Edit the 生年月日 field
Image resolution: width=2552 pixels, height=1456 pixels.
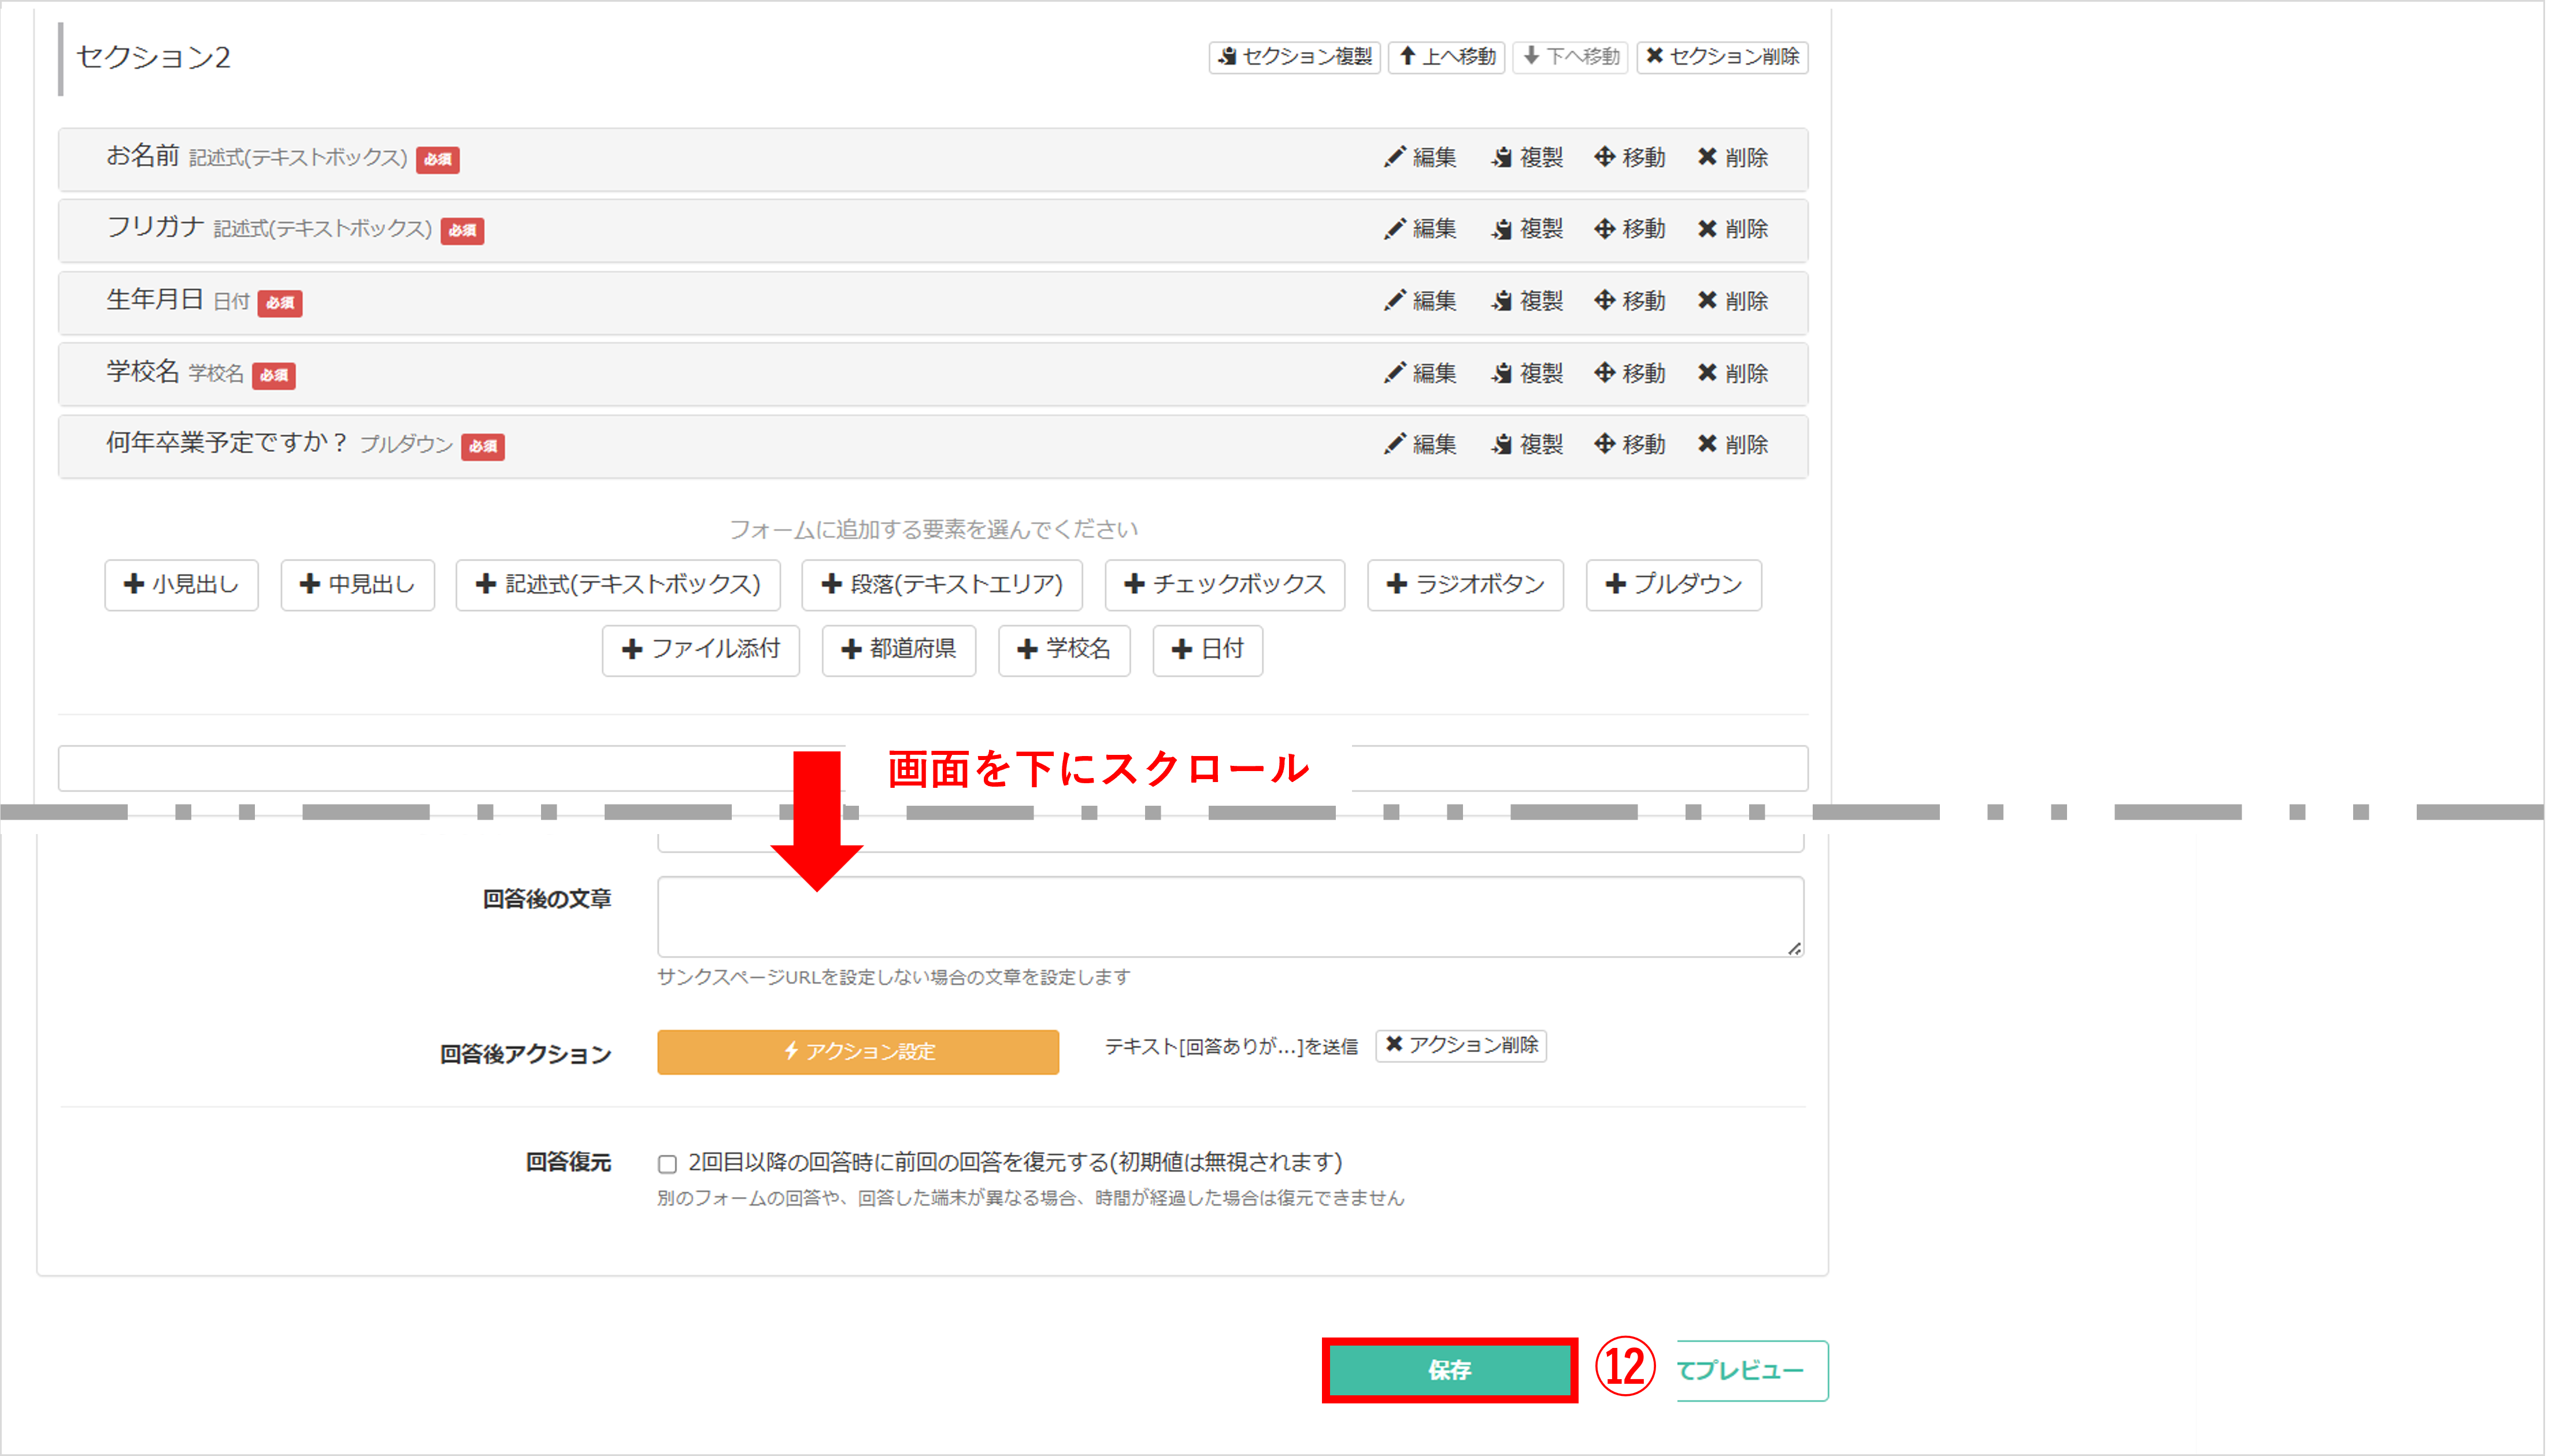pos(1420,301)
